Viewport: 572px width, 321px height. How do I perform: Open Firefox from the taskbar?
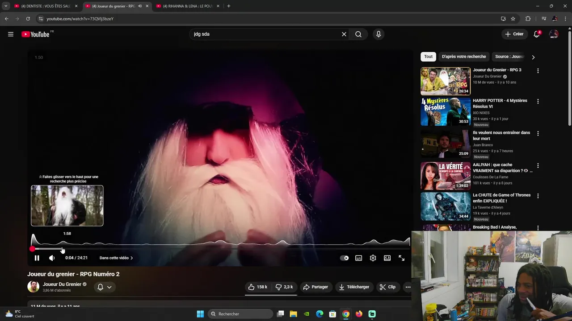pos(359,314)
